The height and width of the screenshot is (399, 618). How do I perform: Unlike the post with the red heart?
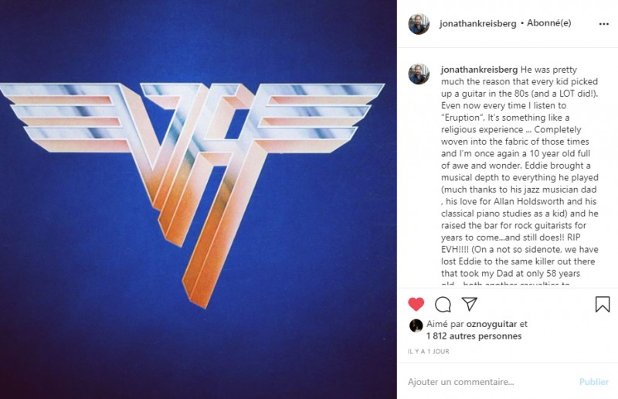[416, 305]
